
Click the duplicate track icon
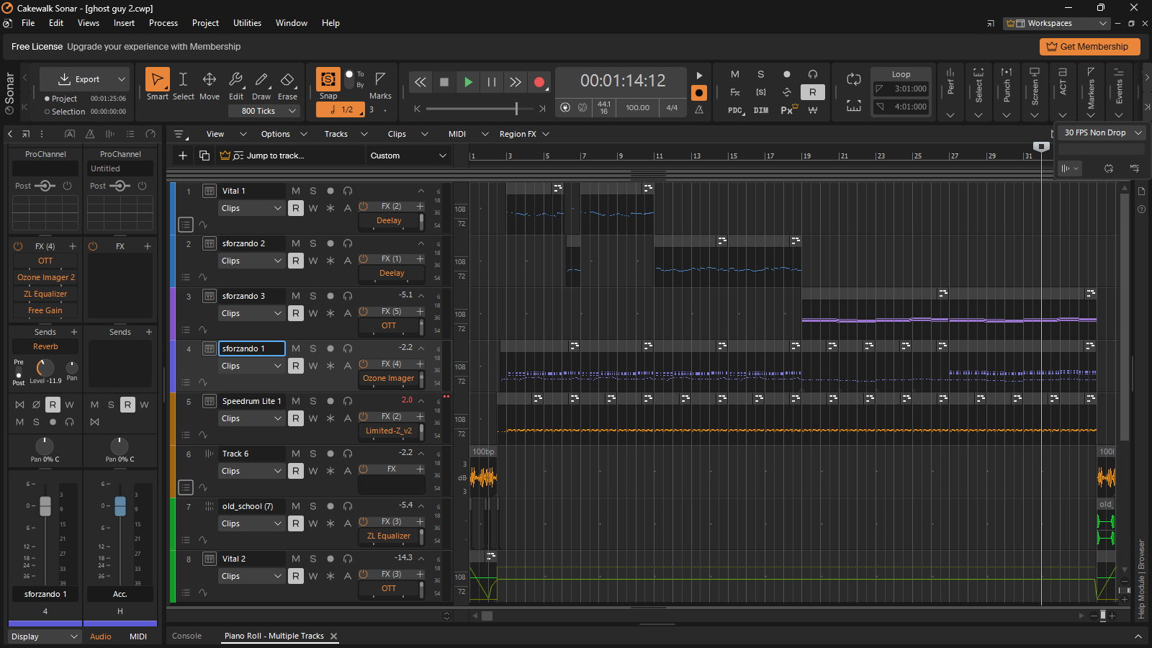[x=204, y=156]
